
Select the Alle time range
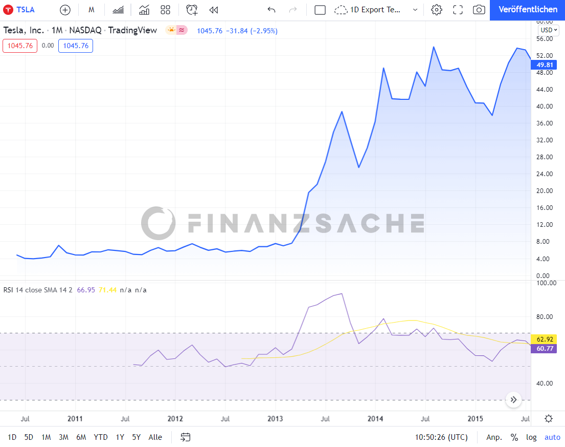tap(155, 437)
